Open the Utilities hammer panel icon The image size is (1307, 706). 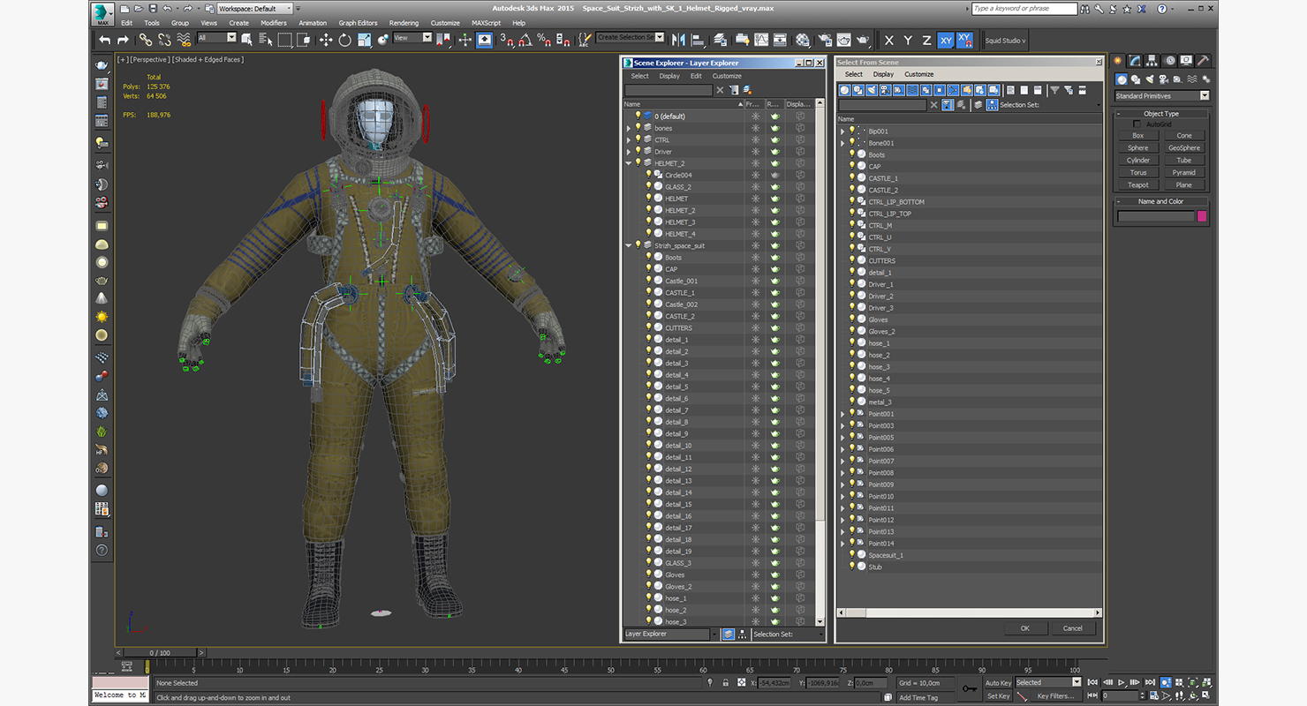(x=1203, y=61)
